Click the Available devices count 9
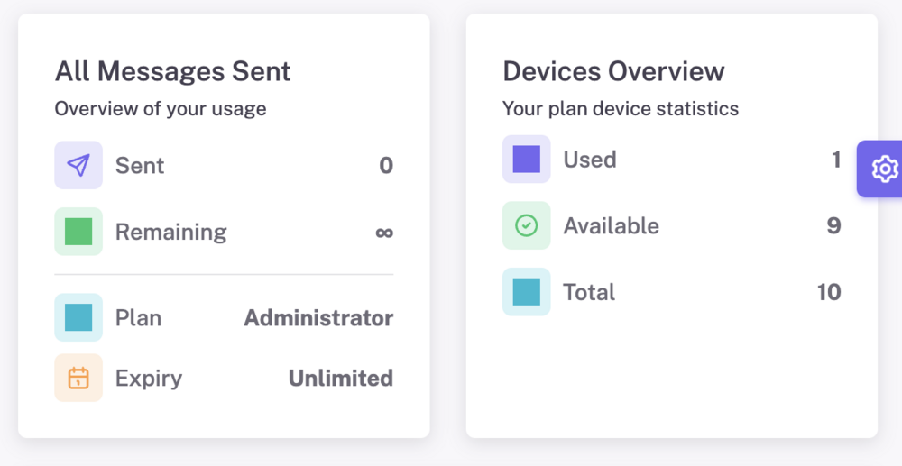Screen dimensions: 902x466 [x=834, y=226]
